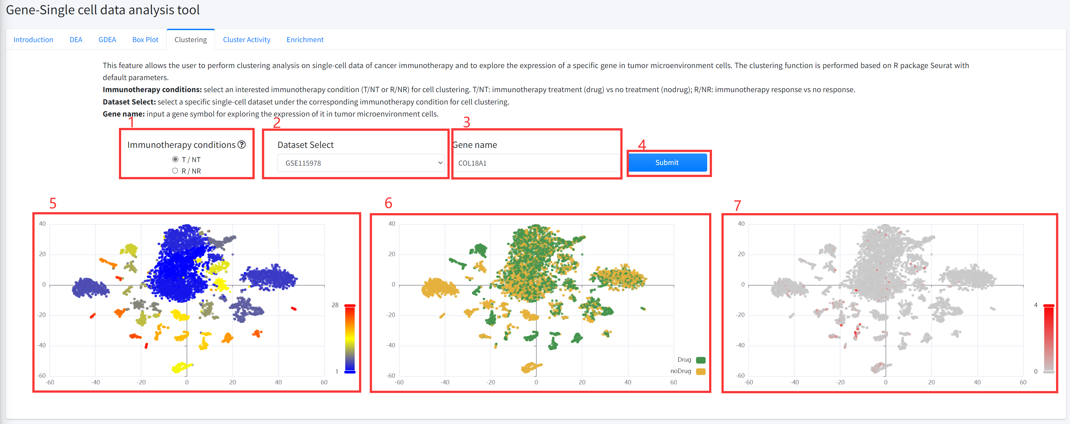Click the Immunotherapy conditions help icon
Screen dimensions: 1070x424
coord(242,144)
